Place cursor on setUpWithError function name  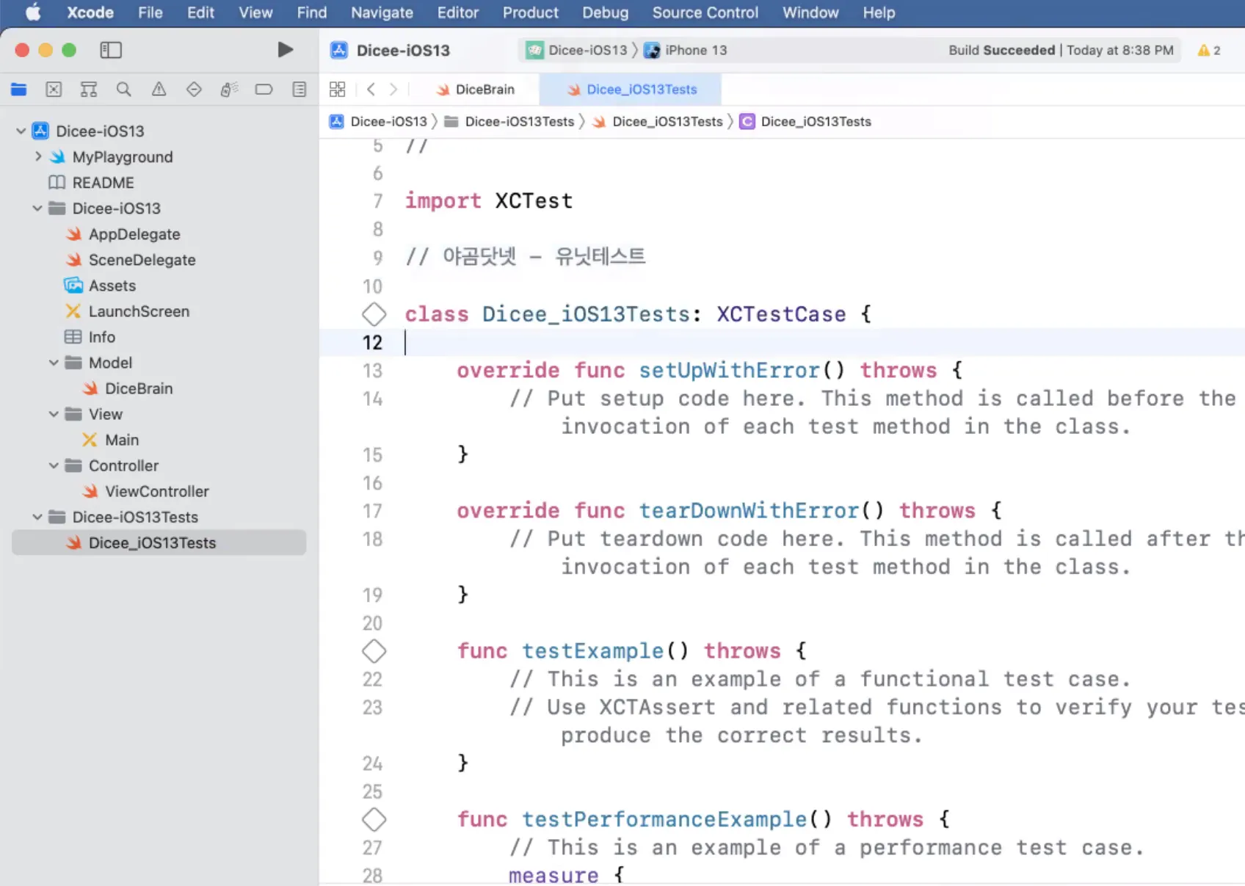pos(728,371)
